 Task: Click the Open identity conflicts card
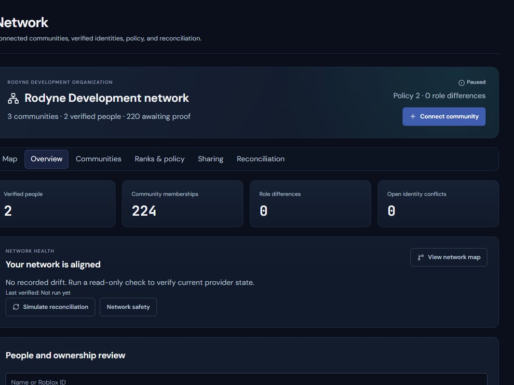coord(438,203)
